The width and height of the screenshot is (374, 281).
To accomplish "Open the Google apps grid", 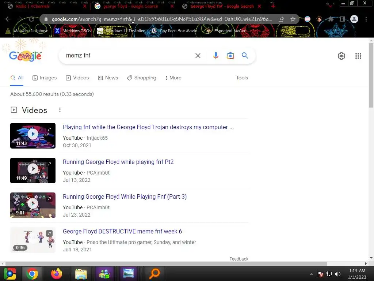I will [x=358, y=56].
